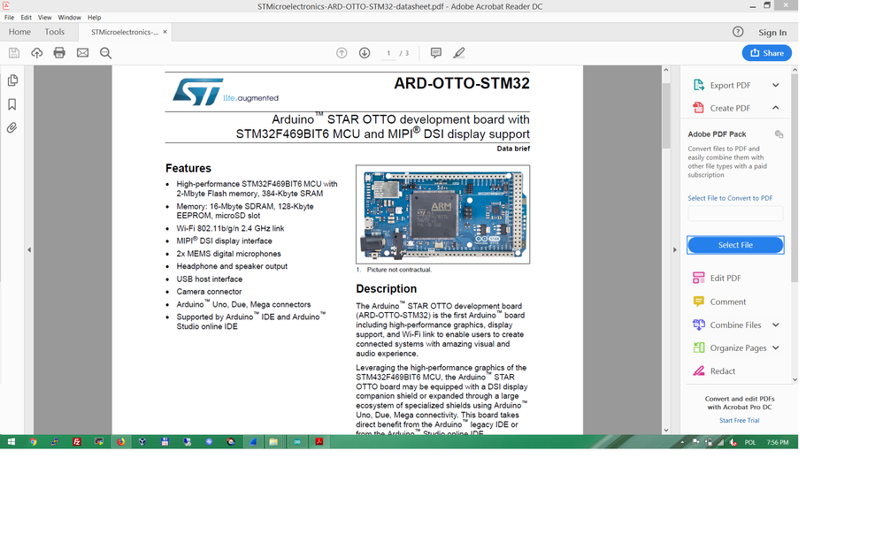Click the Help question mark icon
883x542 pixels.
pos(738,32)
